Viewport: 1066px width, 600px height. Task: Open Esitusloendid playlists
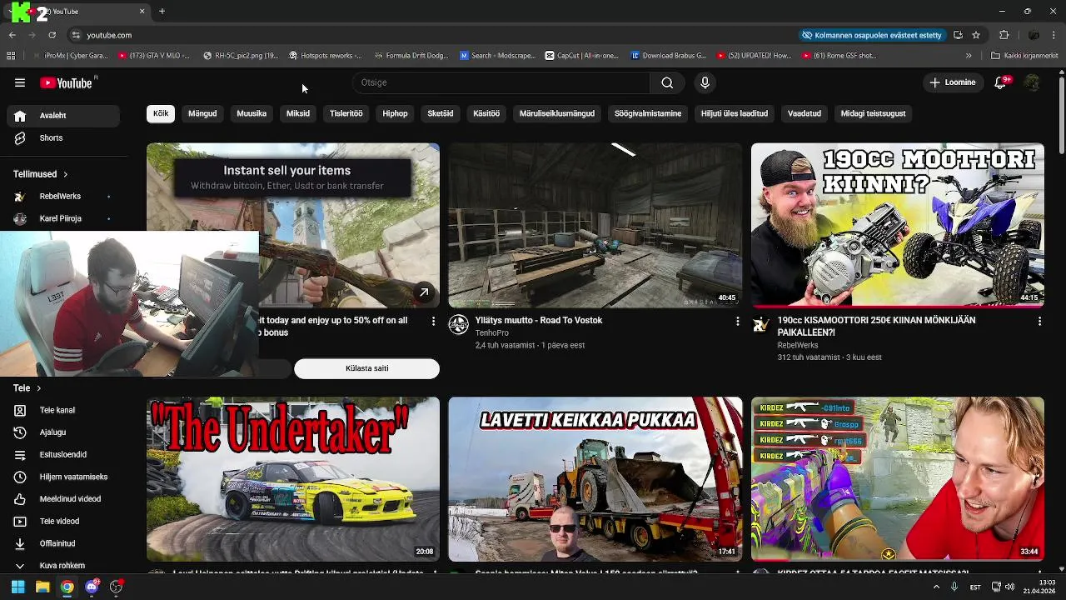point(63,455)
